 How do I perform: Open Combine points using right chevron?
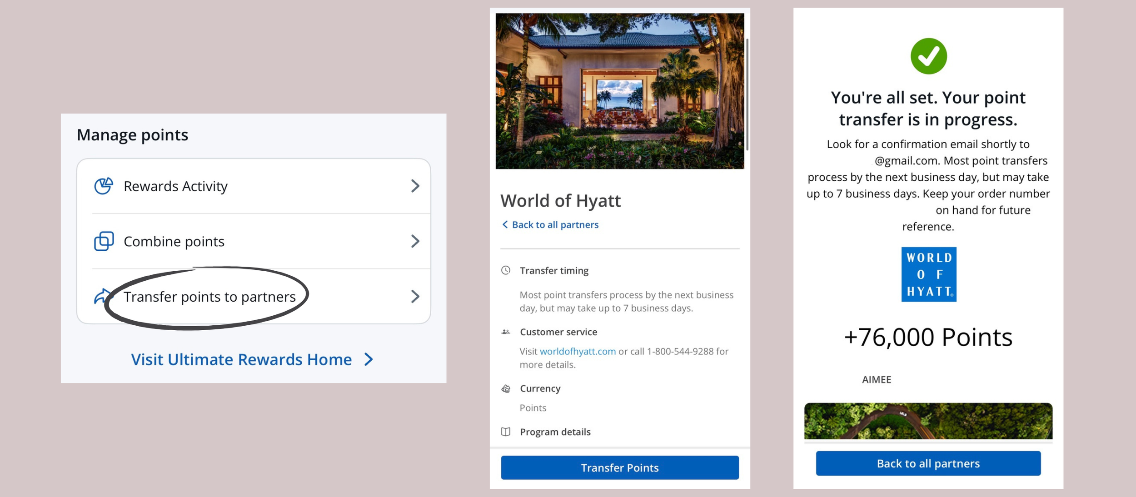tap(414, 241)
